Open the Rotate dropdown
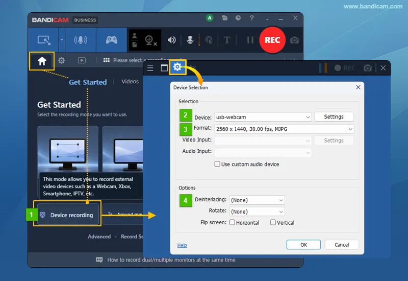The image size is (408, 281). point(257,212)
